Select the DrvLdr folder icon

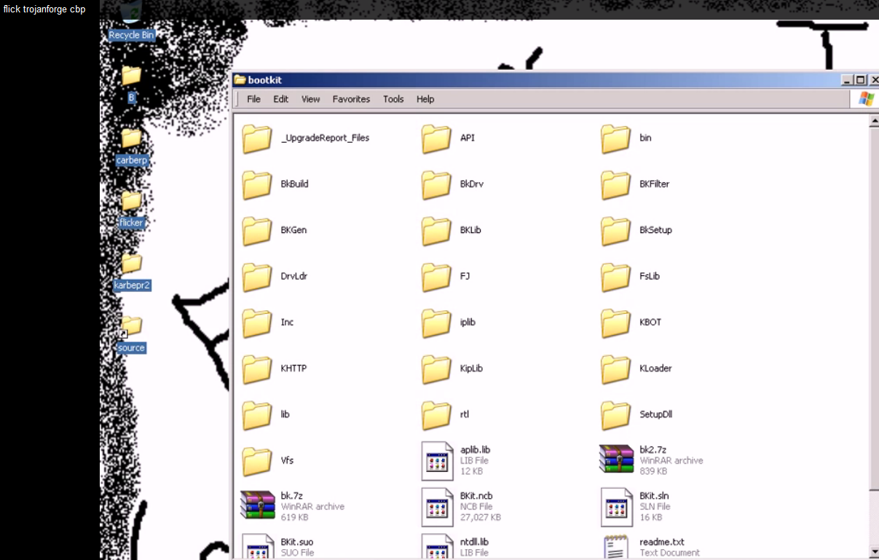point(257,277)
